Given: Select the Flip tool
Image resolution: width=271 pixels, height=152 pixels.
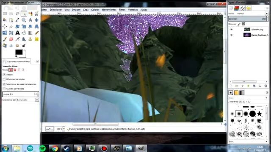Looking at the screenshot, I should coord(5,33).
